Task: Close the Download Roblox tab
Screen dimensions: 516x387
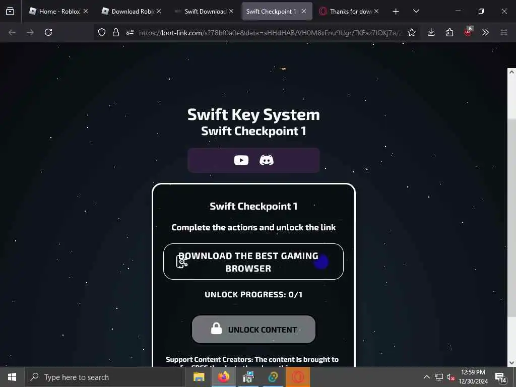Action: (159, 11)
